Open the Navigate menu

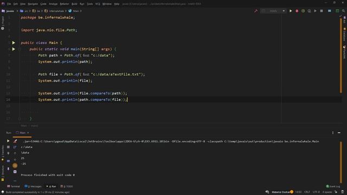33,4
